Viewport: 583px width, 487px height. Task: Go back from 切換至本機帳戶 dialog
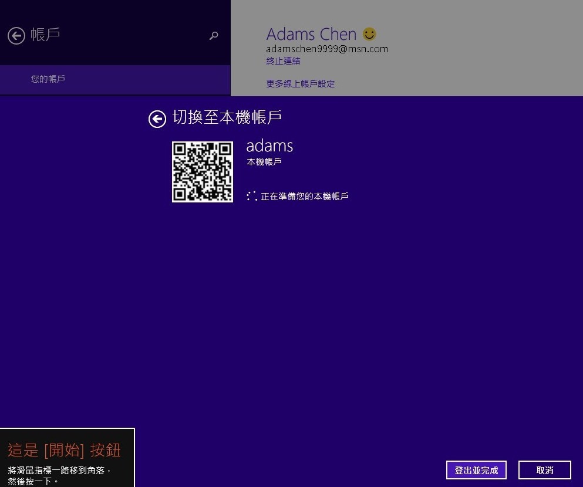pos(157,119)
